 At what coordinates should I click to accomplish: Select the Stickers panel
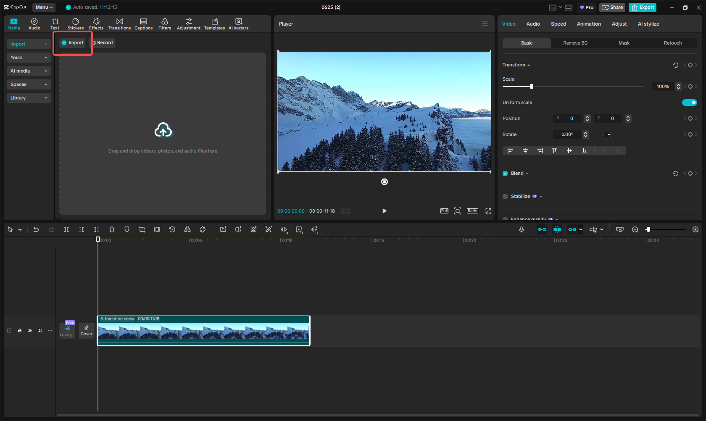76,24
